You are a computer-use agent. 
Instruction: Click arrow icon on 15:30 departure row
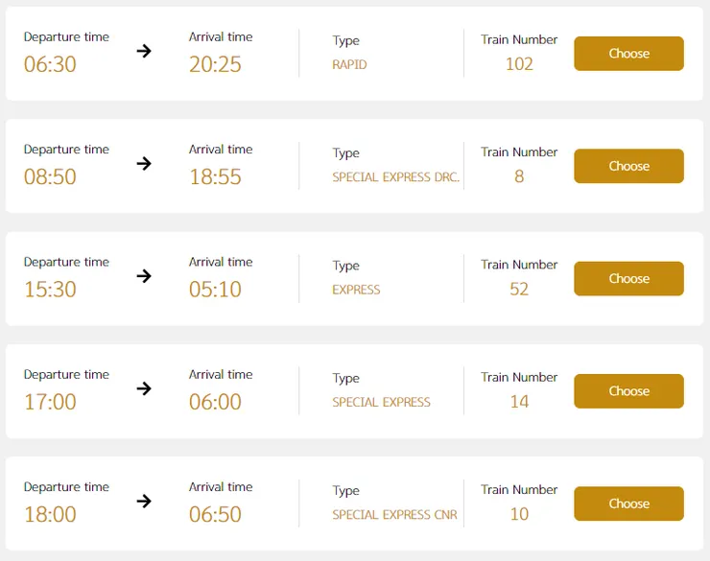(x=144, y=276)
